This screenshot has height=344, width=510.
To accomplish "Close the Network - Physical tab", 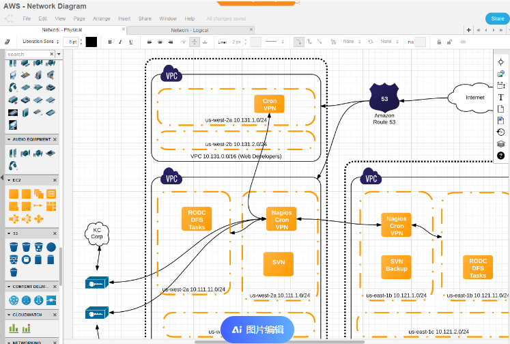I will click(x=124, y=29).
